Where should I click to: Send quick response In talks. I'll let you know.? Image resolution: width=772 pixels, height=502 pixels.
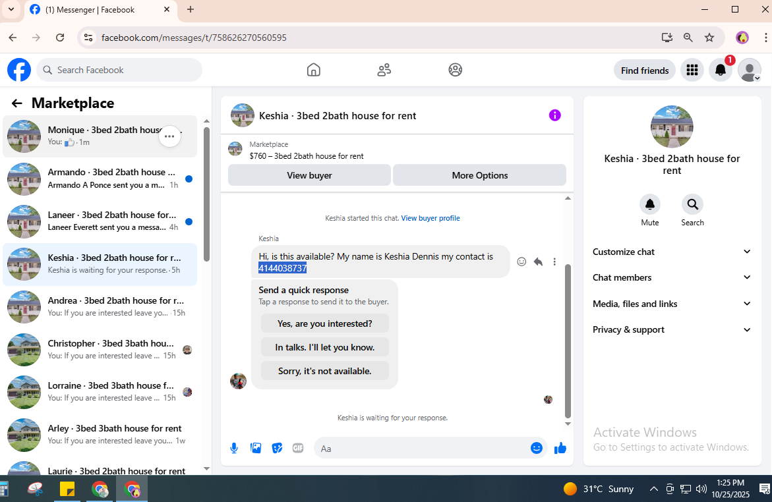click(325, 347)
